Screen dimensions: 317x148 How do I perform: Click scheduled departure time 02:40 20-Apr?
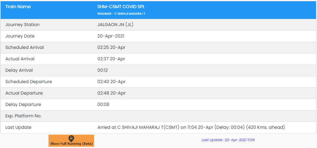click(111, 81)
